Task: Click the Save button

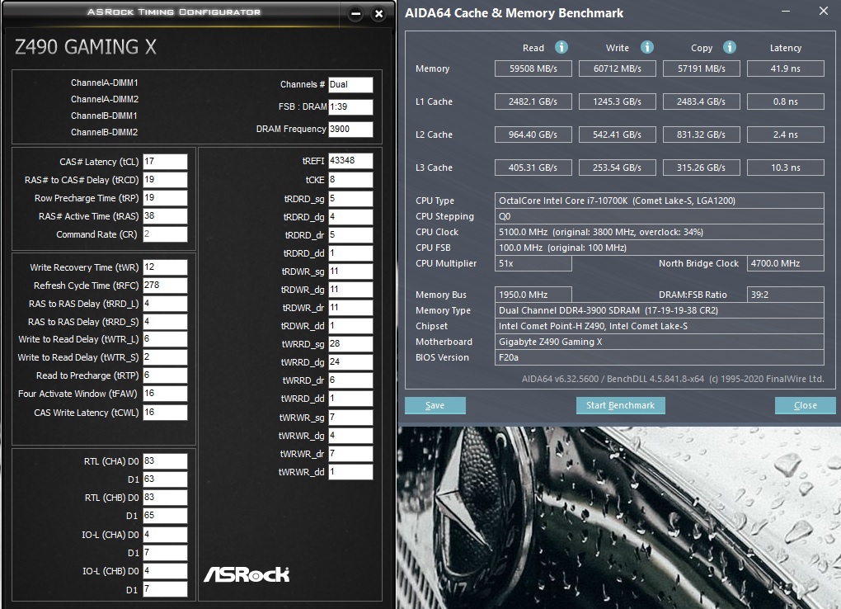Action: tap(435, 405)
